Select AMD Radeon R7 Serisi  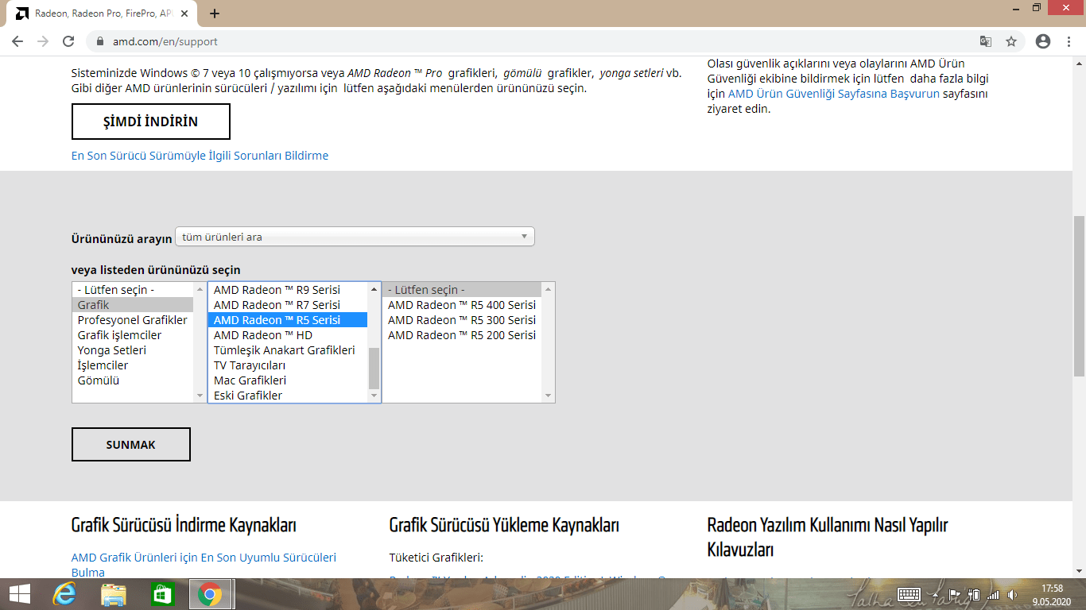point(288,305)
